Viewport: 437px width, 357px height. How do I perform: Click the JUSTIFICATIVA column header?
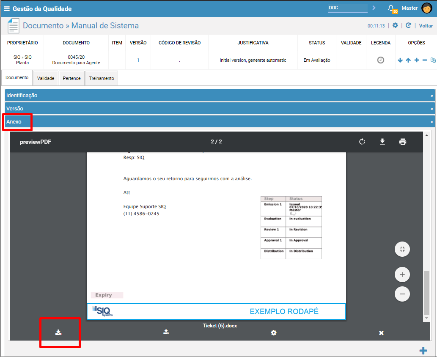tap(253, 43)
